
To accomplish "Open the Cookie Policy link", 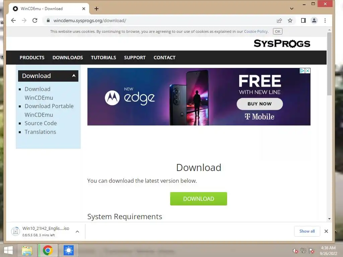I will point(256,31).
